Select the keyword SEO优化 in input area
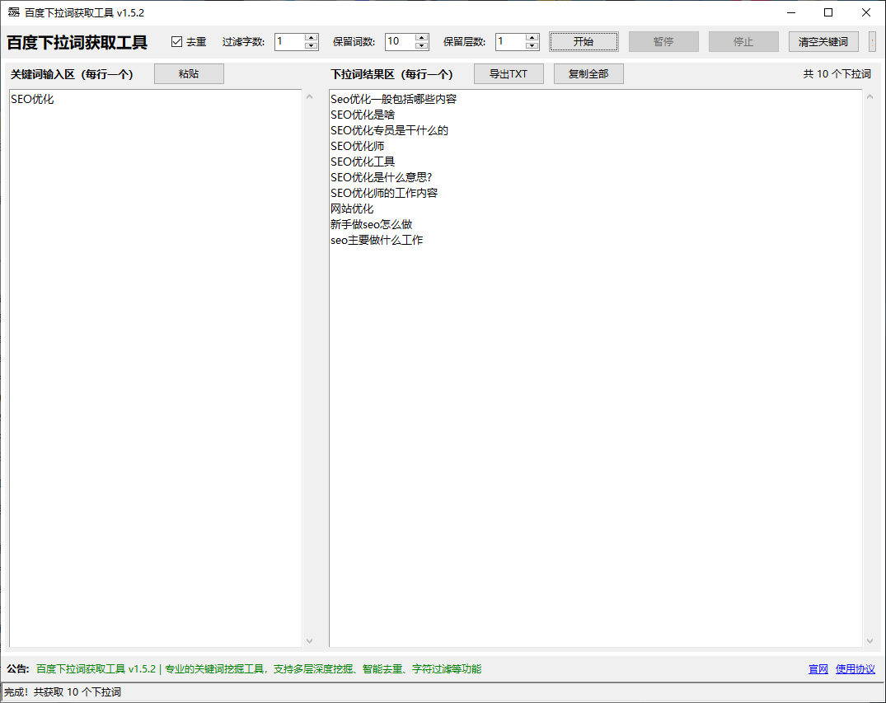886x703 pixels. click(x=32, y=100)
